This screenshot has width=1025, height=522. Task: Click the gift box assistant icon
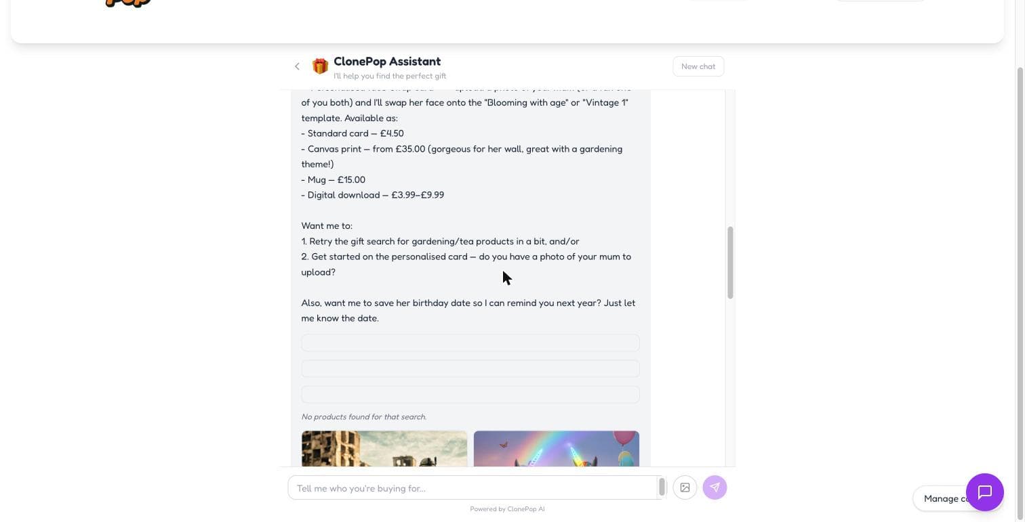320,66
